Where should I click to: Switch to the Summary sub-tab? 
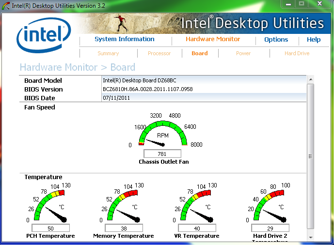tap(108, 53)
